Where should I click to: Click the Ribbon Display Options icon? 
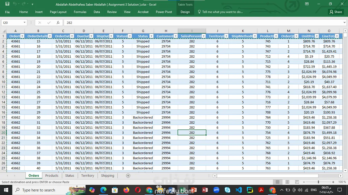307,4
